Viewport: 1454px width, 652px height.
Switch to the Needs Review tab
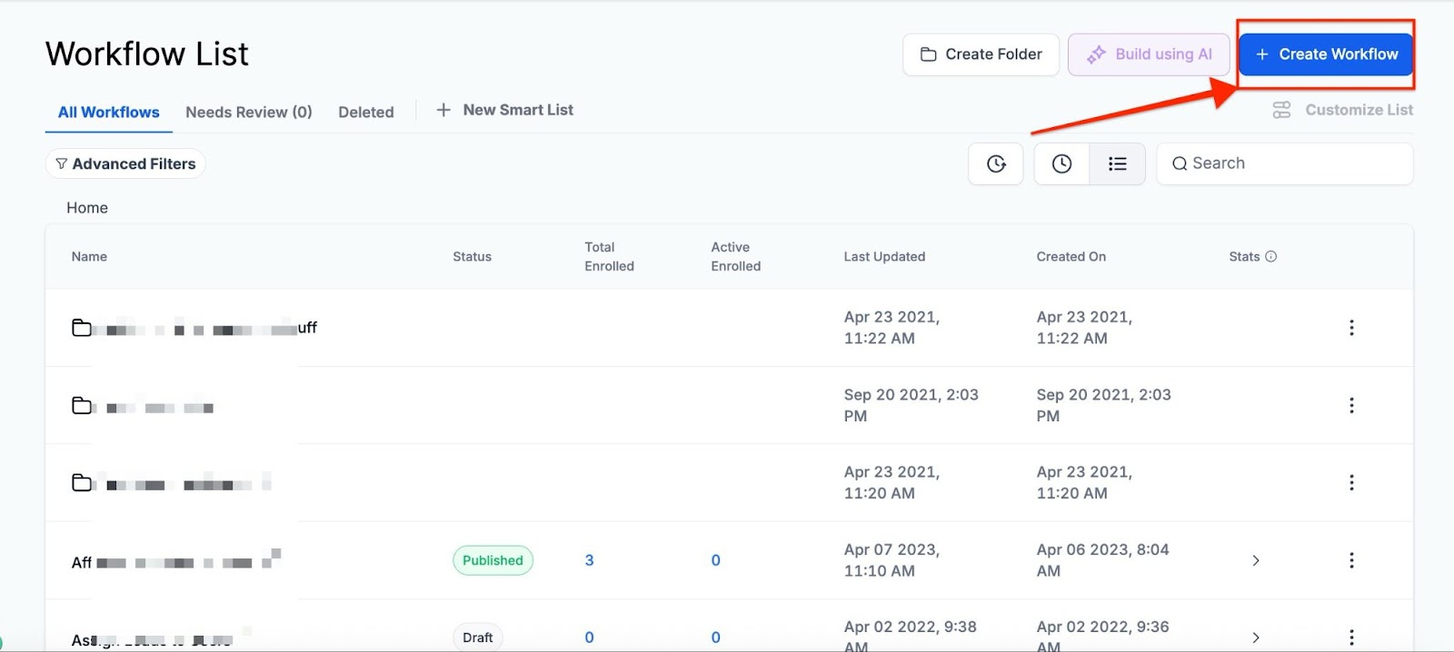248,112
